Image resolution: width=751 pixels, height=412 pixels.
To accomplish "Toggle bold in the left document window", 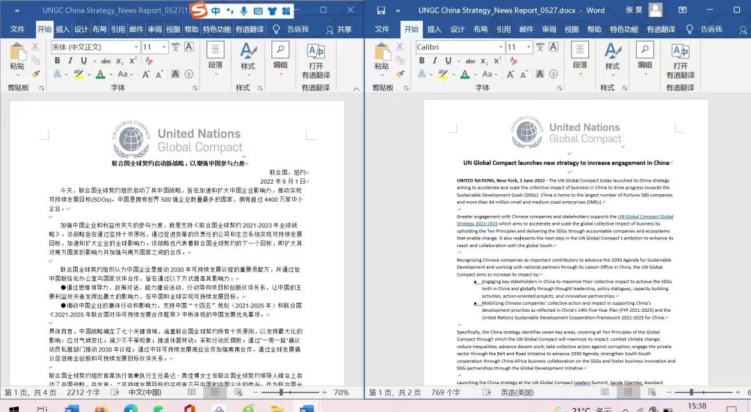I will click(58, 61).
